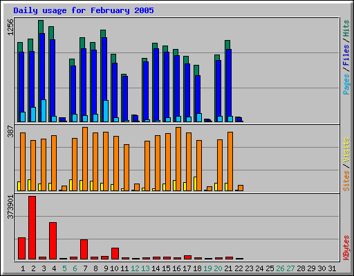
Task: Click day 23 on the x-axis
Action: point(249,268)
